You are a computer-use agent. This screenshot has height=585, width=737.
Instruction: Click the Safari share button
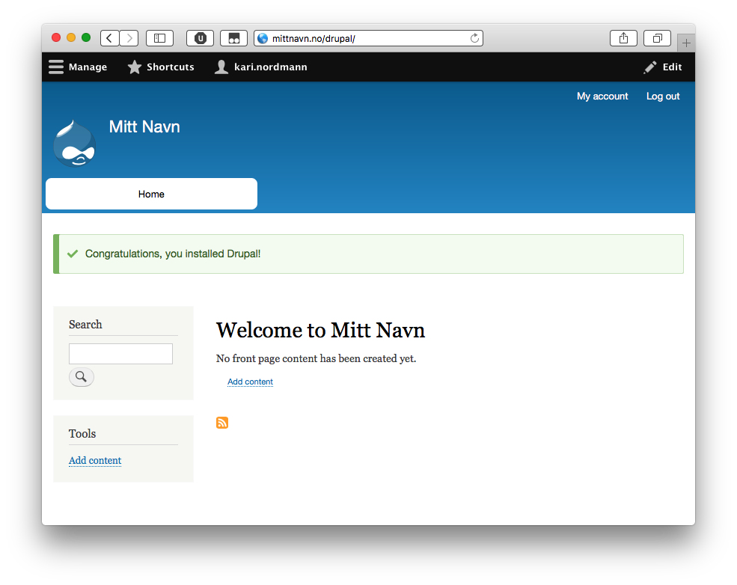pyautogui.click(x=623, y=38)
